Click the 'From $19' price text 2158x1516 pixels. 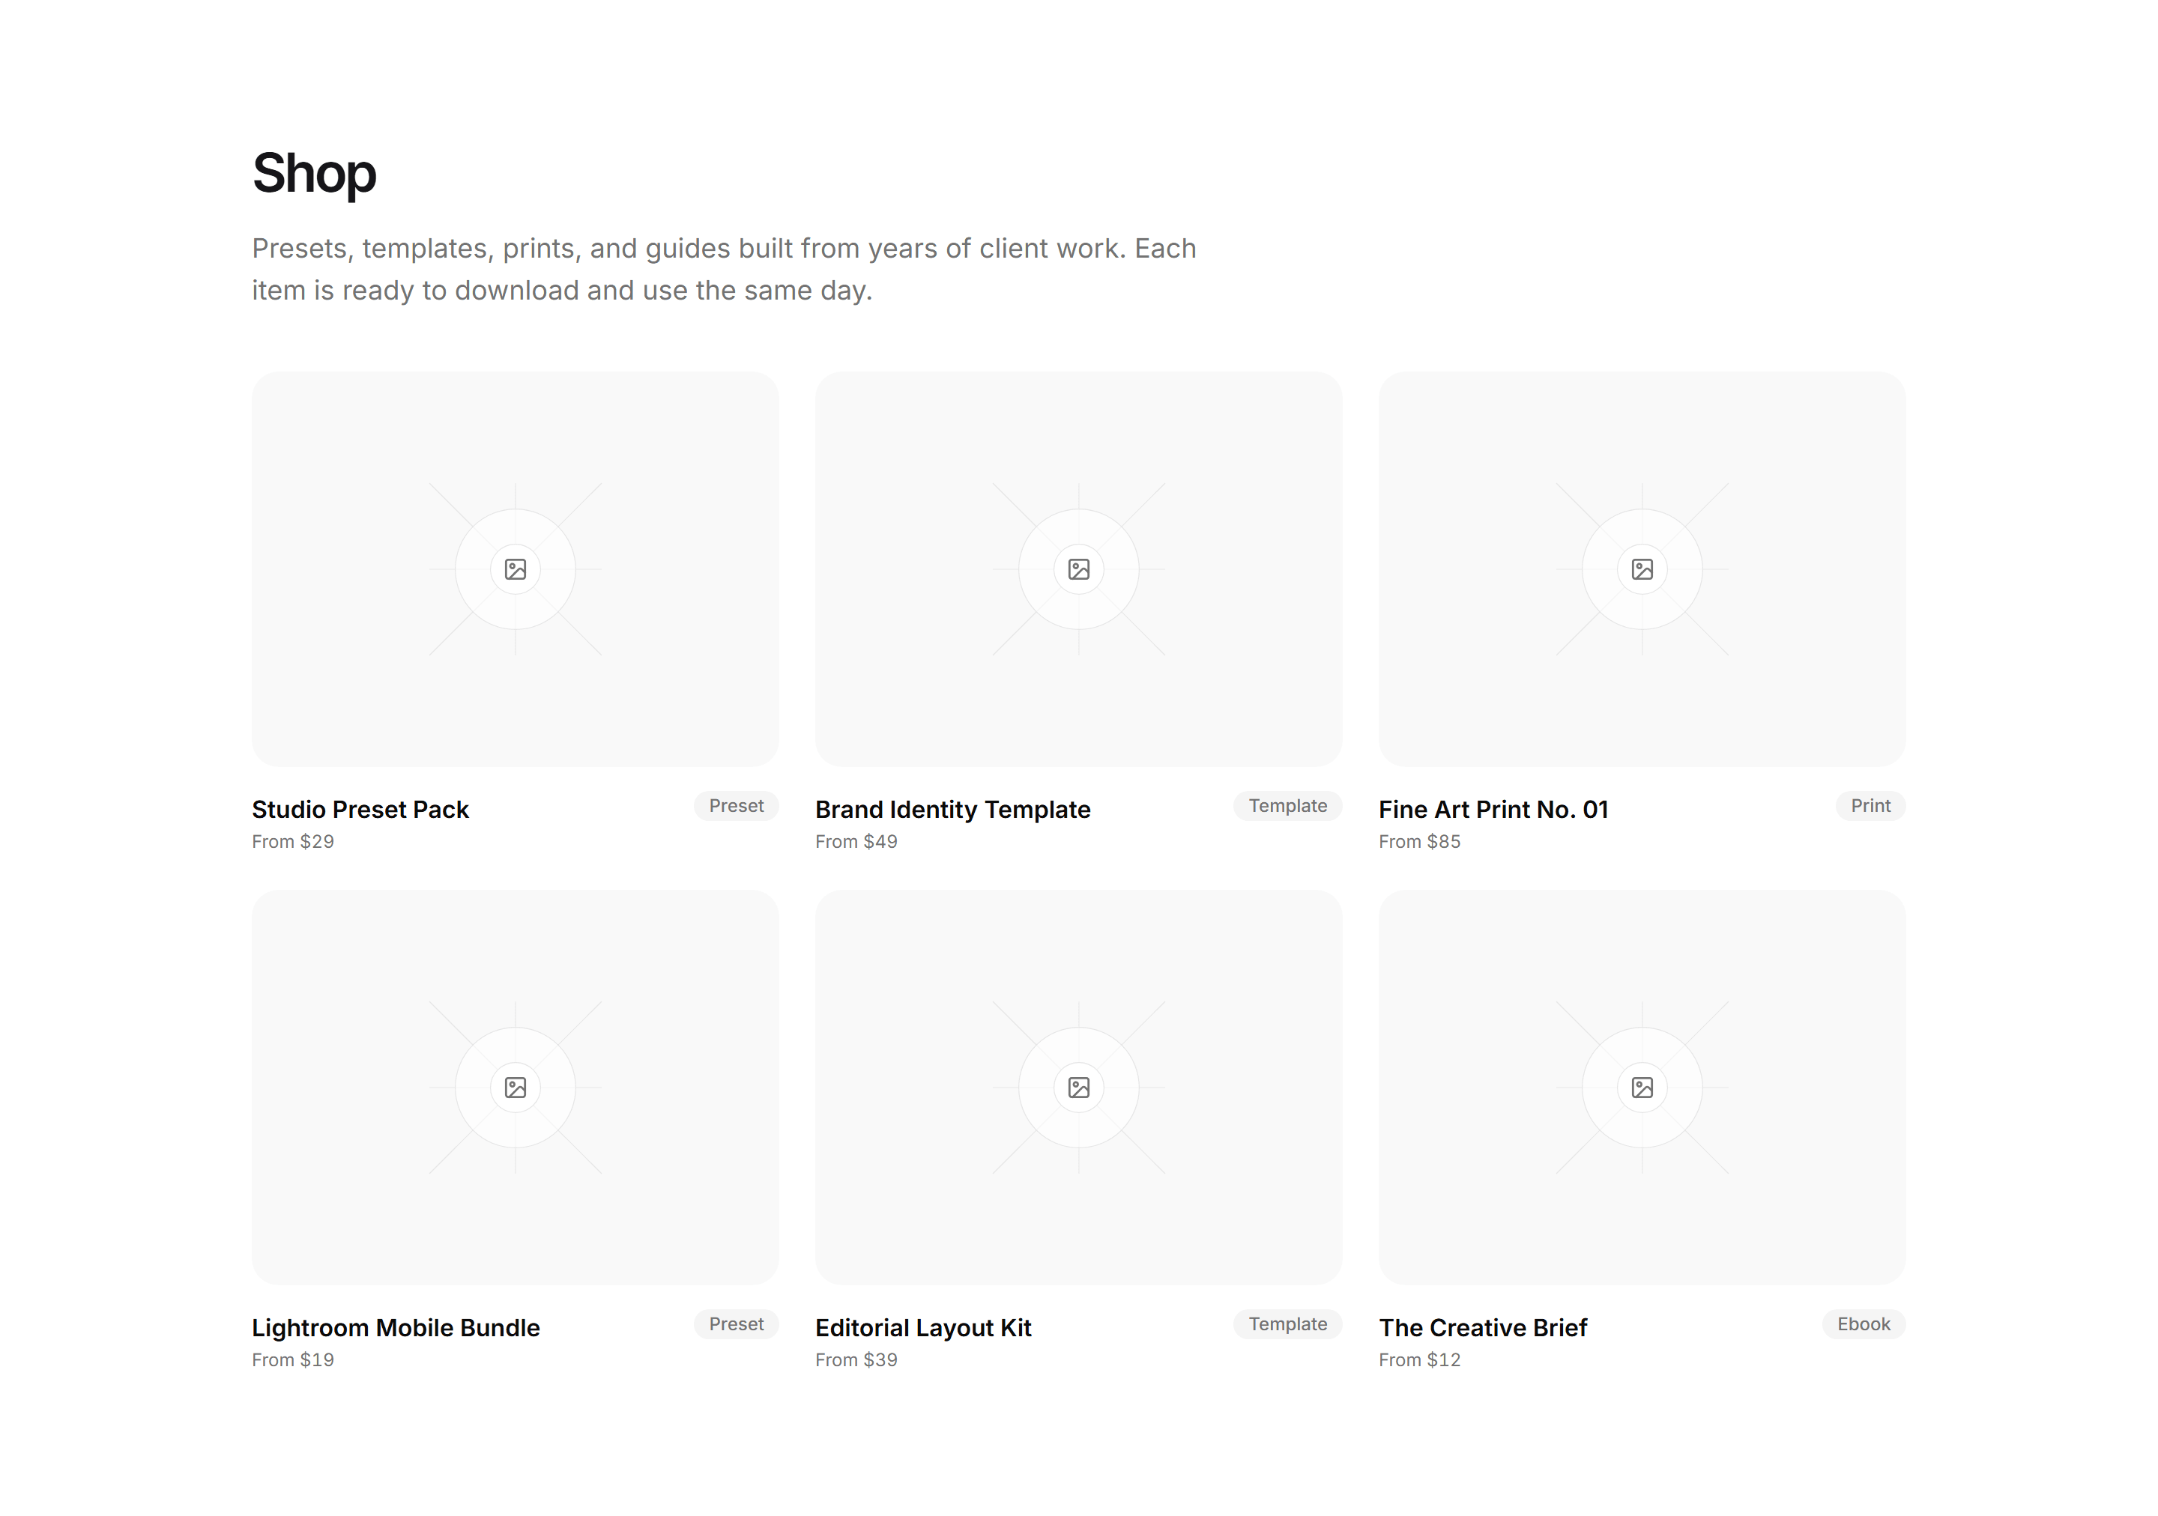293,1360
